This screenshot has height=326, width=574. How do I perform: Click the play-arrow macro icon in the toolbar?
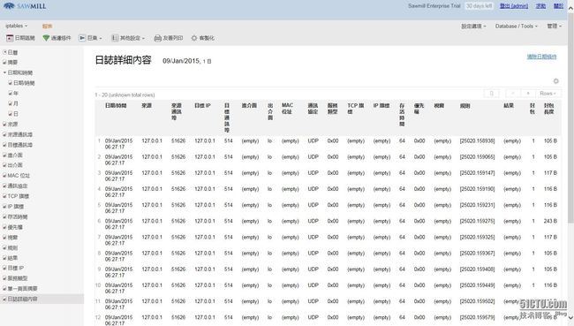pyautogui.click(x=82, y=38)
